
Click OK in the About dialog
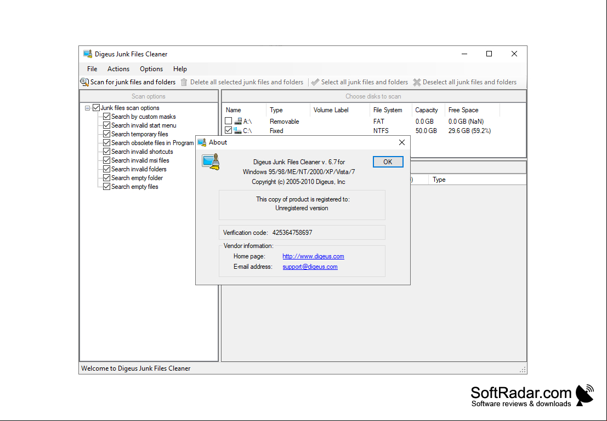(388, 162)
